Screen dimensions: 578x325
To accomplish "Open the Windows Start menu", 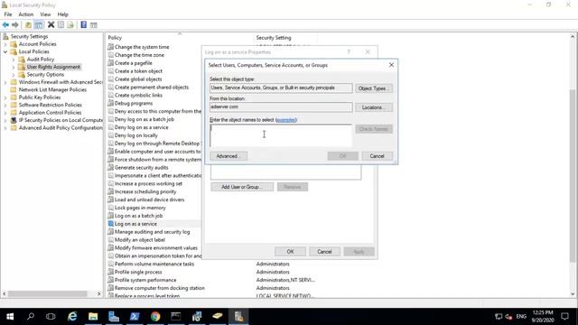I will click(10, 316).
